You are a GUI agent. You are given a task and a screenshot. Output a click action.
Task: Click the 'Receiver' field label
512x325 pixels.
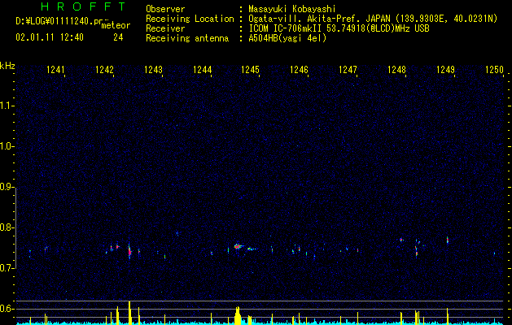165,28
